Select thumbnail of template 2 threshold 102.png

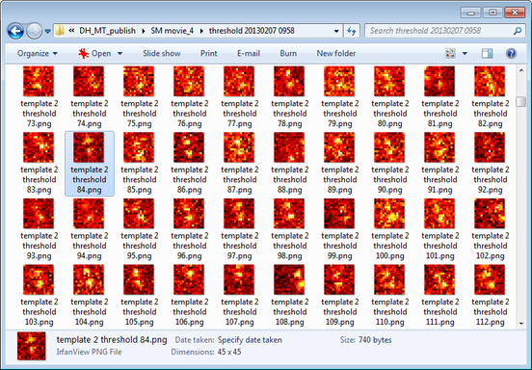pyautogui.click(x=490, y=214)
